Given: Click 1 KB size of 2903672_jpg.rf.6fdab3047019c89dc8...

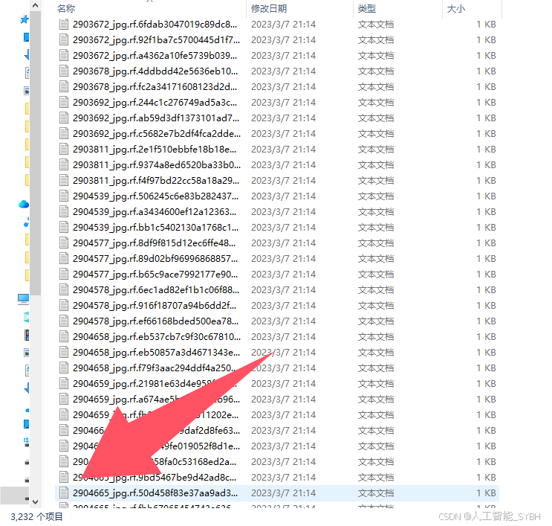Looking at the screenshot, I should click(x=486, y=25).
